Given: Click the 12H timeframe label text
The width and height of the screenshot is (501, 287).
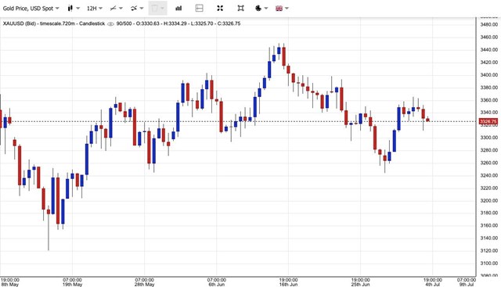Looking at the screenshot, I should click(x=92, y=9).
